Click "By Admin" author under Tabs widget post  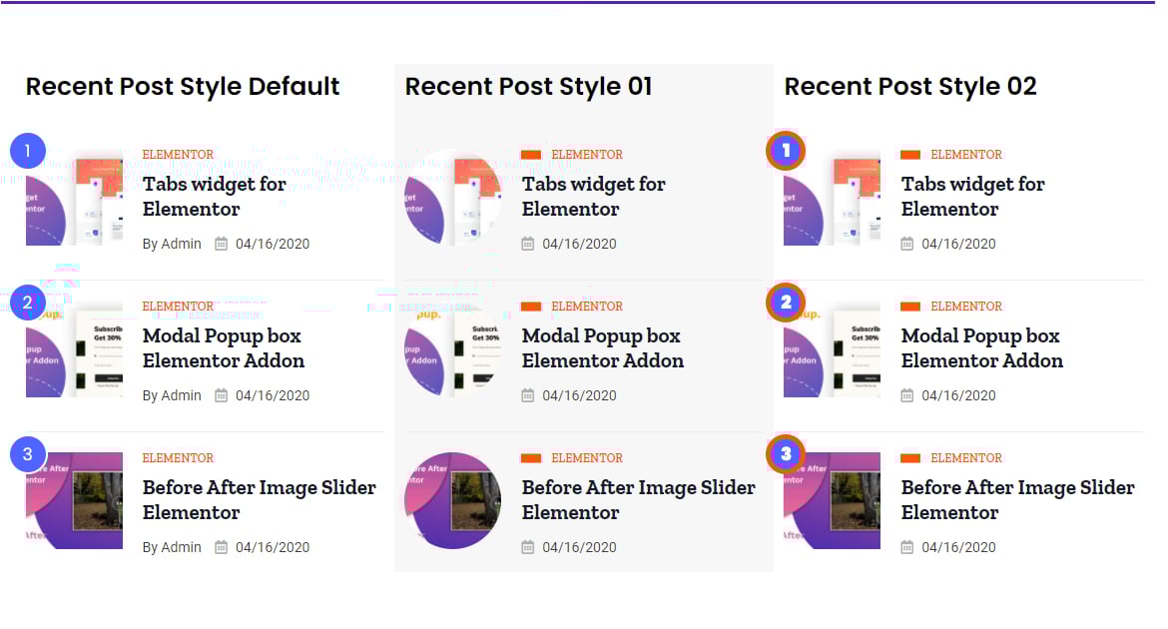[x=172, y=244]
